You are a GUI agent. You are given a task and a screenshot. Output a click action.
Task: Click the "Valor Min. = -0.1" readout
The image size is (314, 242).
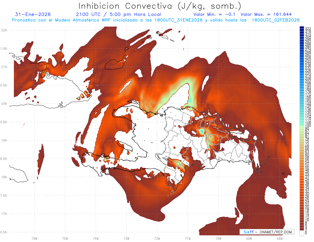(x=215, y=14)
